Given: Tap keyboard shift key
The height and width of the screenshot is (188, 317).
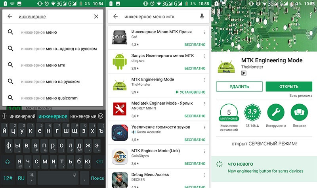Looking at the screenshot, I should click(8, 162).
